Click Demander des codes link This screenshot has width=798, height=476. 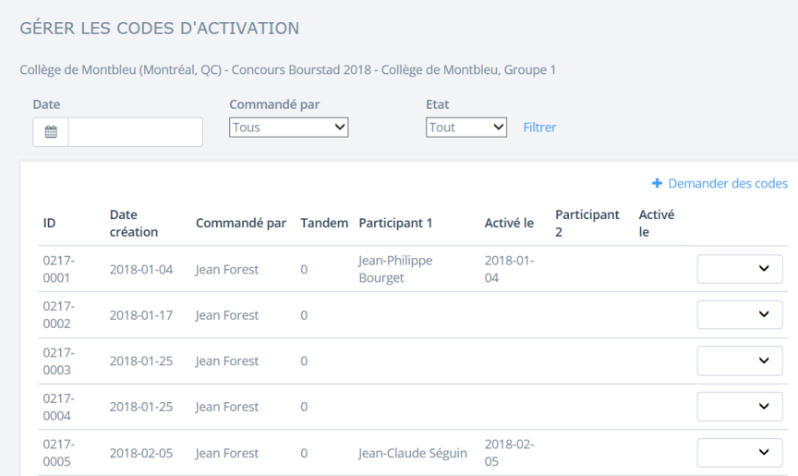click(719, 184)
